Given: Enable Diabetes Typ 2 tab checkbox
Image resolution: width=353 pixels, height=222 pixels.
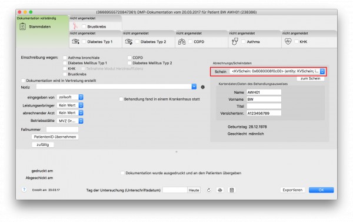Looking at the screenshot, I should [137, 41].
